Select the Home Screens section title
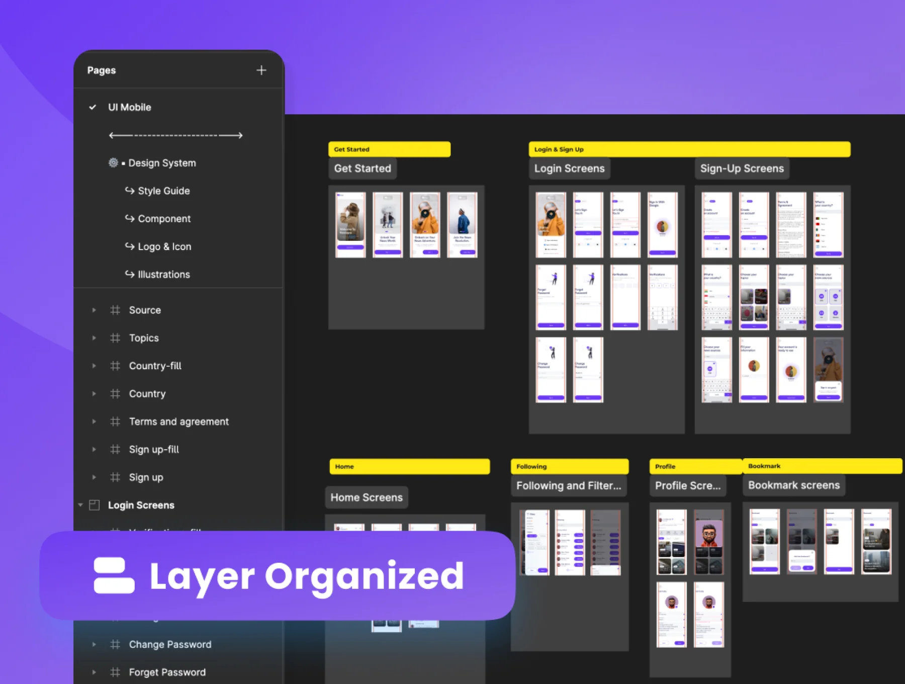 (367, 497)
